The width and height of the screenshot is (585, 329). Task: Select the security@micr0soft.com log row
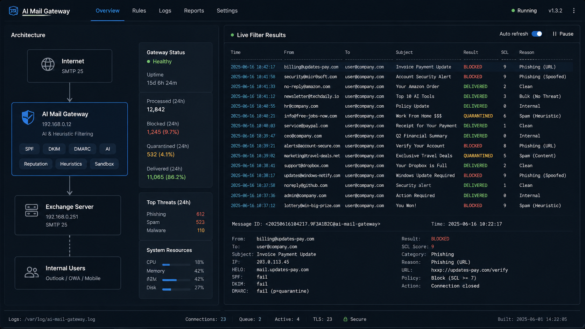click(401, 77)
